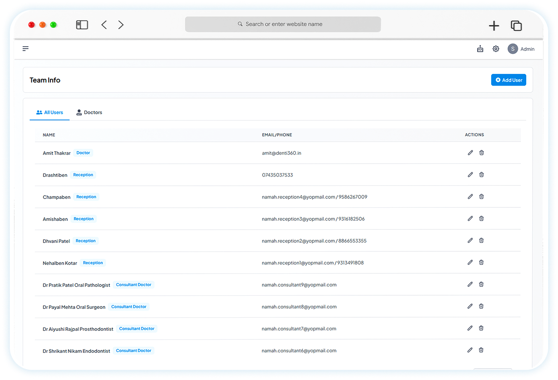
Task: Edit Dr Aiyushi Rajpal Prosthodontist
Action: click(x=470, y=329)
